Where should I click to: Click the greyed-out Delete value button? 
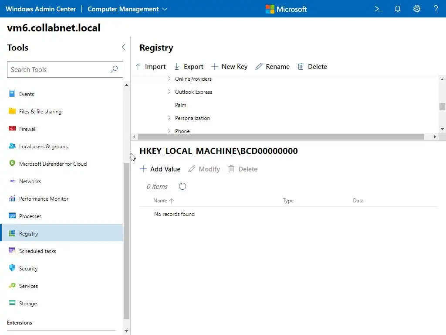click(243, 169)
